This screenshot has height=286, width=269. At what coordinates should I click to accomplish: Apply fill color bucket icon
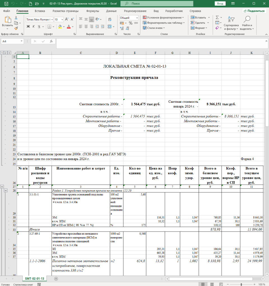tap(60, 27)
